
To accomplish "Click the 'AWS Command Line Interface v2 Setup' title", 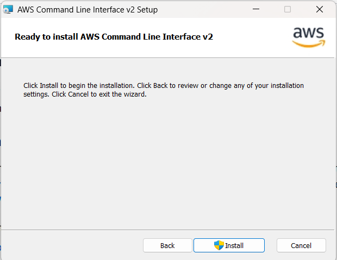I will (x=88, y=10).
